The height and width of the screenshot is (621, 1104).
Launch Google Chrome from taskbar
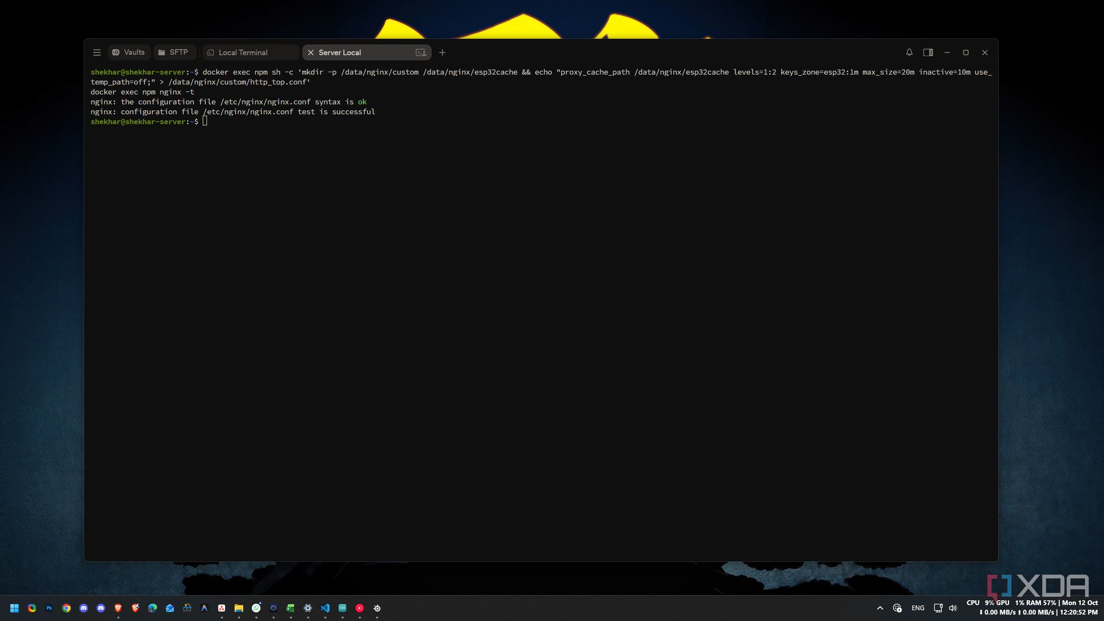pyautogui.click(x=66, y=608)
